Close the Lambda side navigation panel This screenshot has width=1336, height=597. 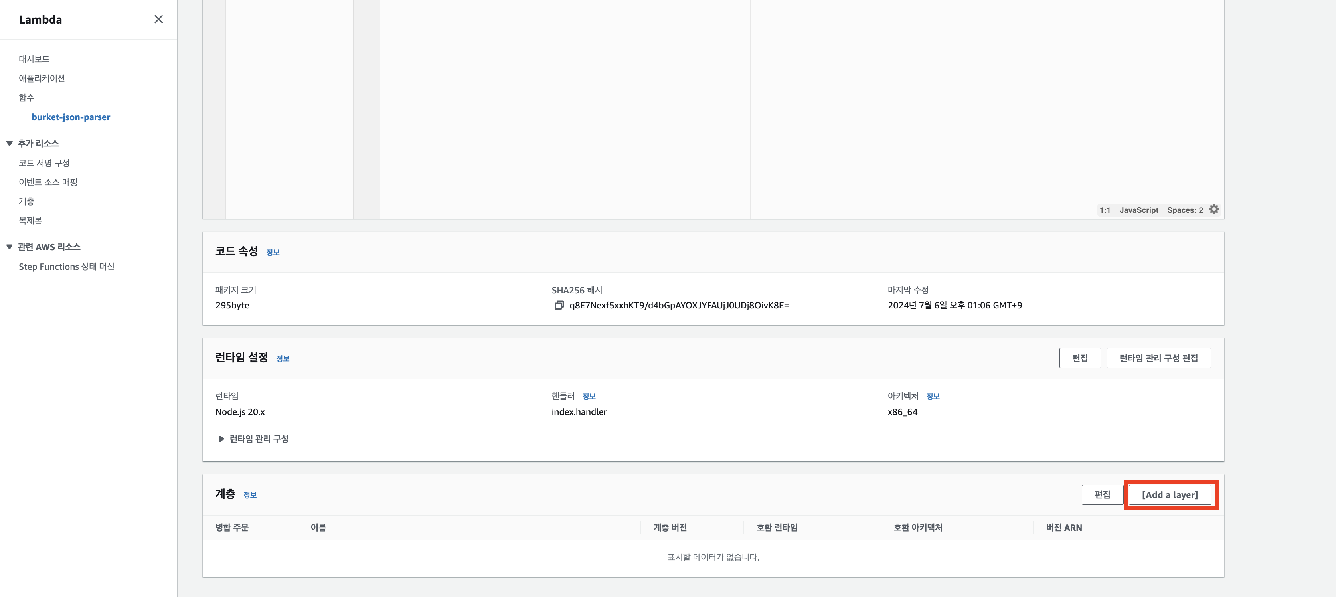pyautogui.click(x=159, y=19)
